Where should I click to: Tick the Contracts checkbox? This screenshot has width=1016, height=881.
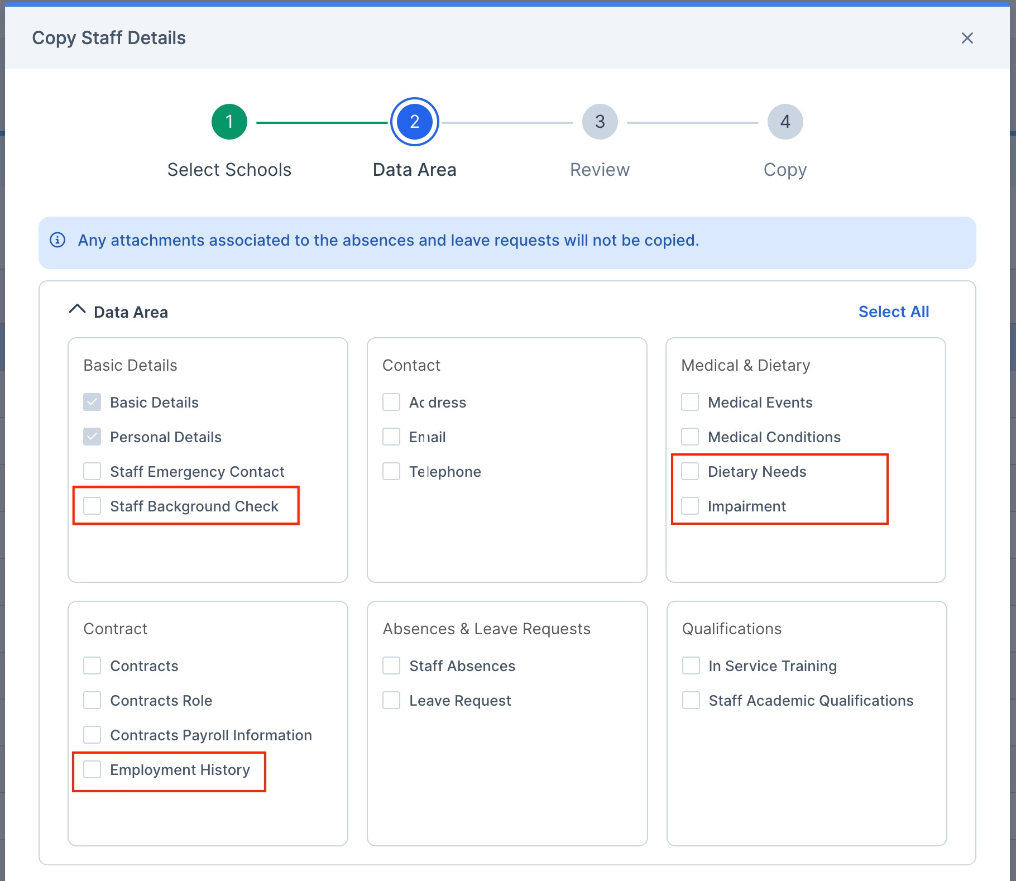click(x=92, y=665)
